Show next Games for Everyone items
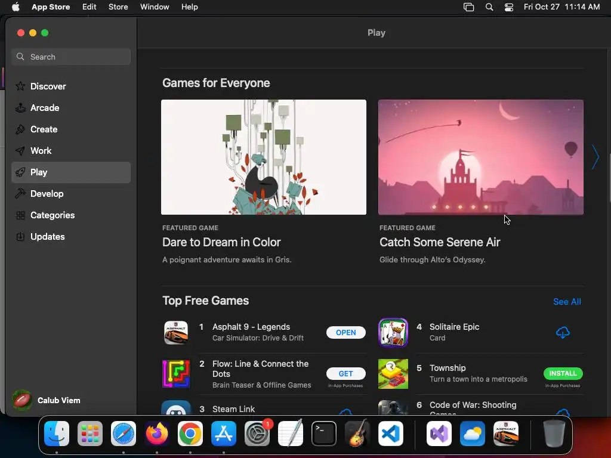This screenshot has width=611, height=458. click(595, 157)
